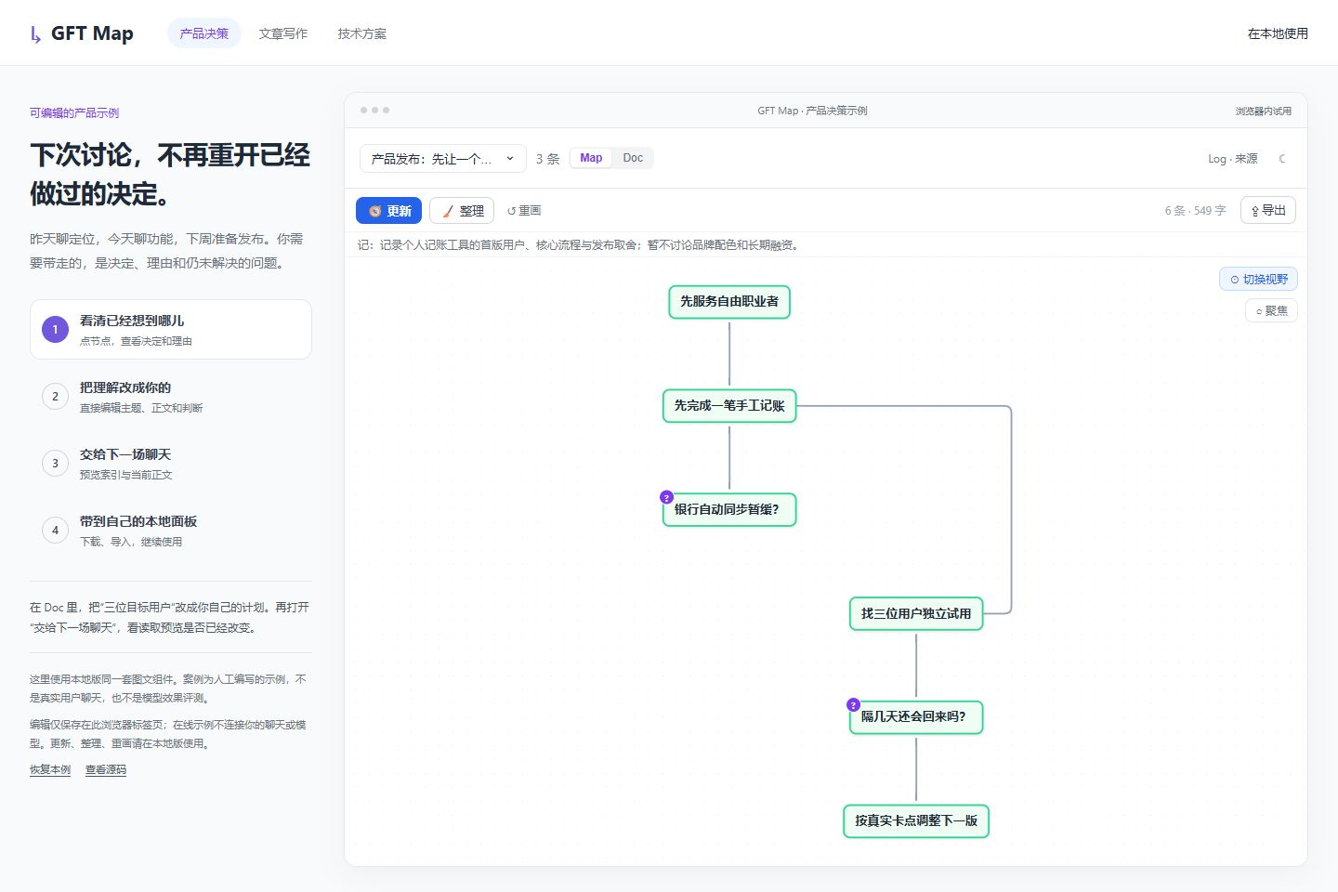Toggle dark mode moon icon
This screenshot has width=1338, height=892.
(1282, 159)
